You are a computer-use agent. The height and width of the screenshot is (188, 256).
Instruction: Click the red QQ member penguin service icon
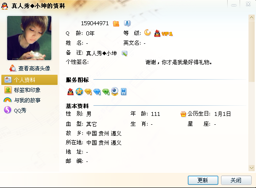click(70, 92)
